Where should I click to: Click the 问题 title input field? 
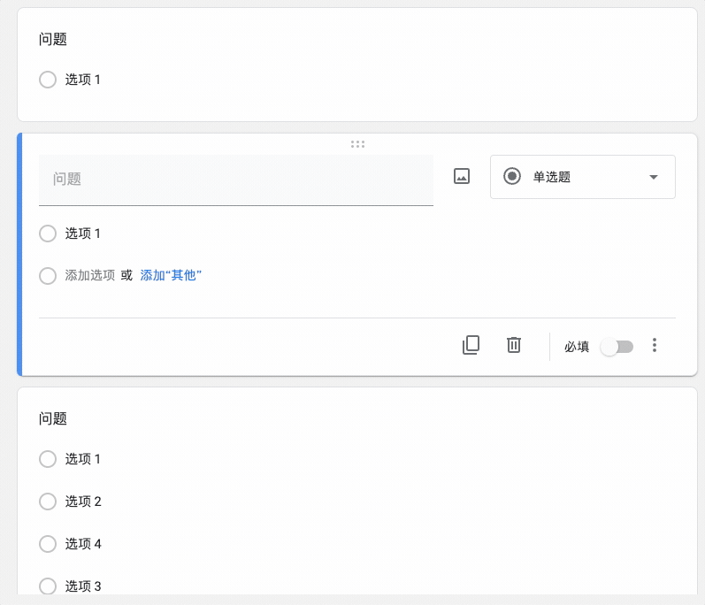point(235,180)
